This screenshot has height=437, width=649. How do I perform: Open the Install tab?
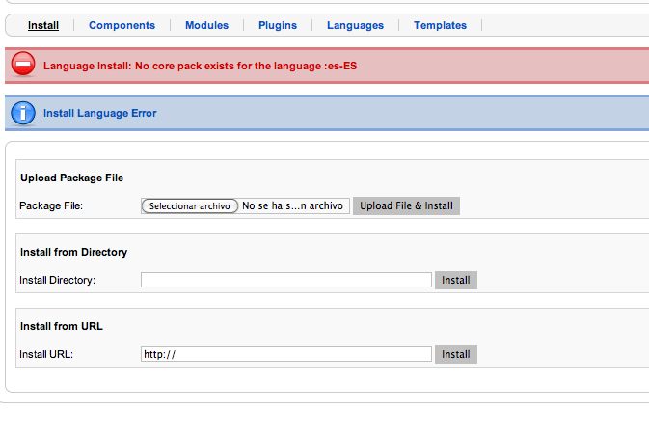pyautogui.click(x=43, y=25)
